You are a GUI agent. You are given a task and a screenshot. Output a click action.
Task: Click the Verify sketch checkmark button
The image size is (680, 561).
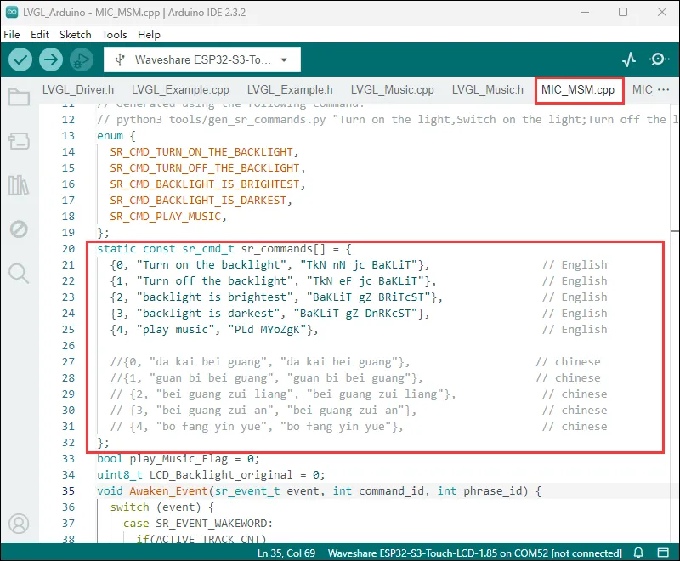coord(20,59)
